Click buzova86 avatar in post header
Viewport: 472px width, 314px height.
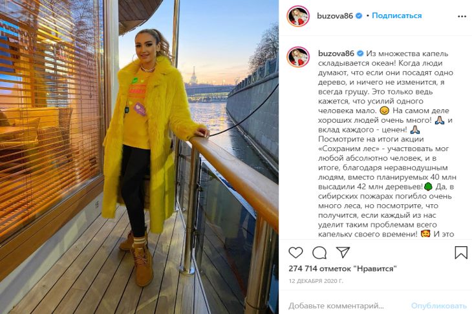pos(298,16)
